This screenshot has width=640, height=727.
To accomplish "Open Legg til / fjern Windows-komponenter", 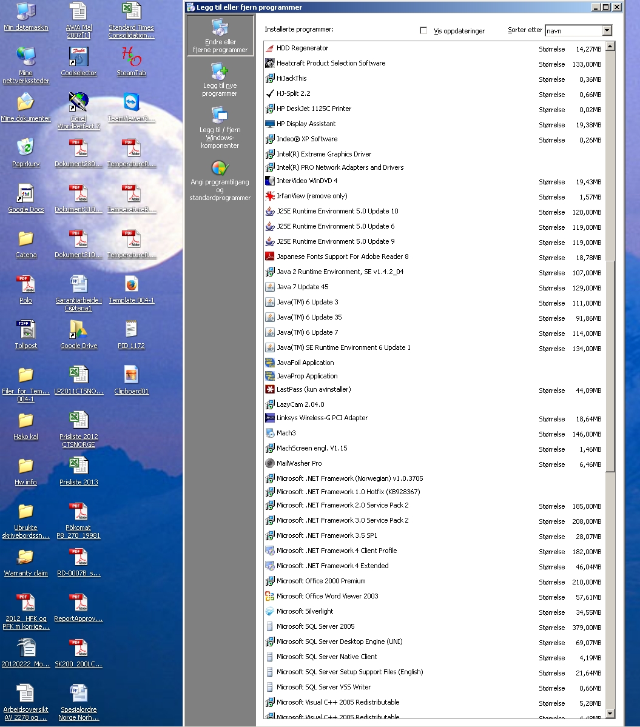I will tap(220, 127).
